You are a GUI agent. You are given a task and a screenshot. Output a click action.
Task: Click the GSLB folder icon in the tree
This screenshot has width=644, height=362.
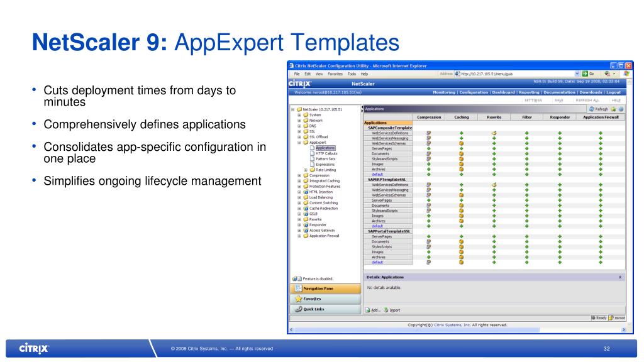[x=306, y=214]
